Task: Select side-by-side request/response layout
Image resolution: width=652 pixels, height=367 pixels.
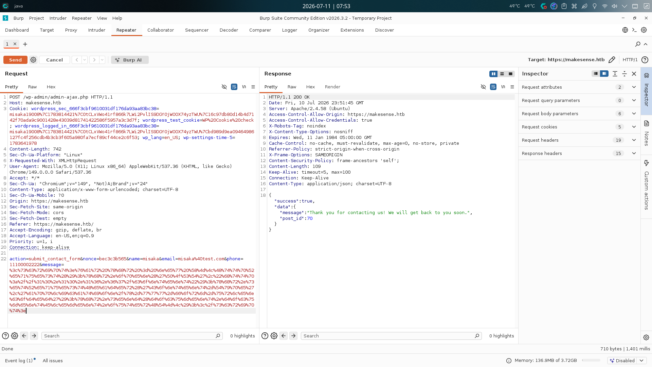Action: pos(493,74)
